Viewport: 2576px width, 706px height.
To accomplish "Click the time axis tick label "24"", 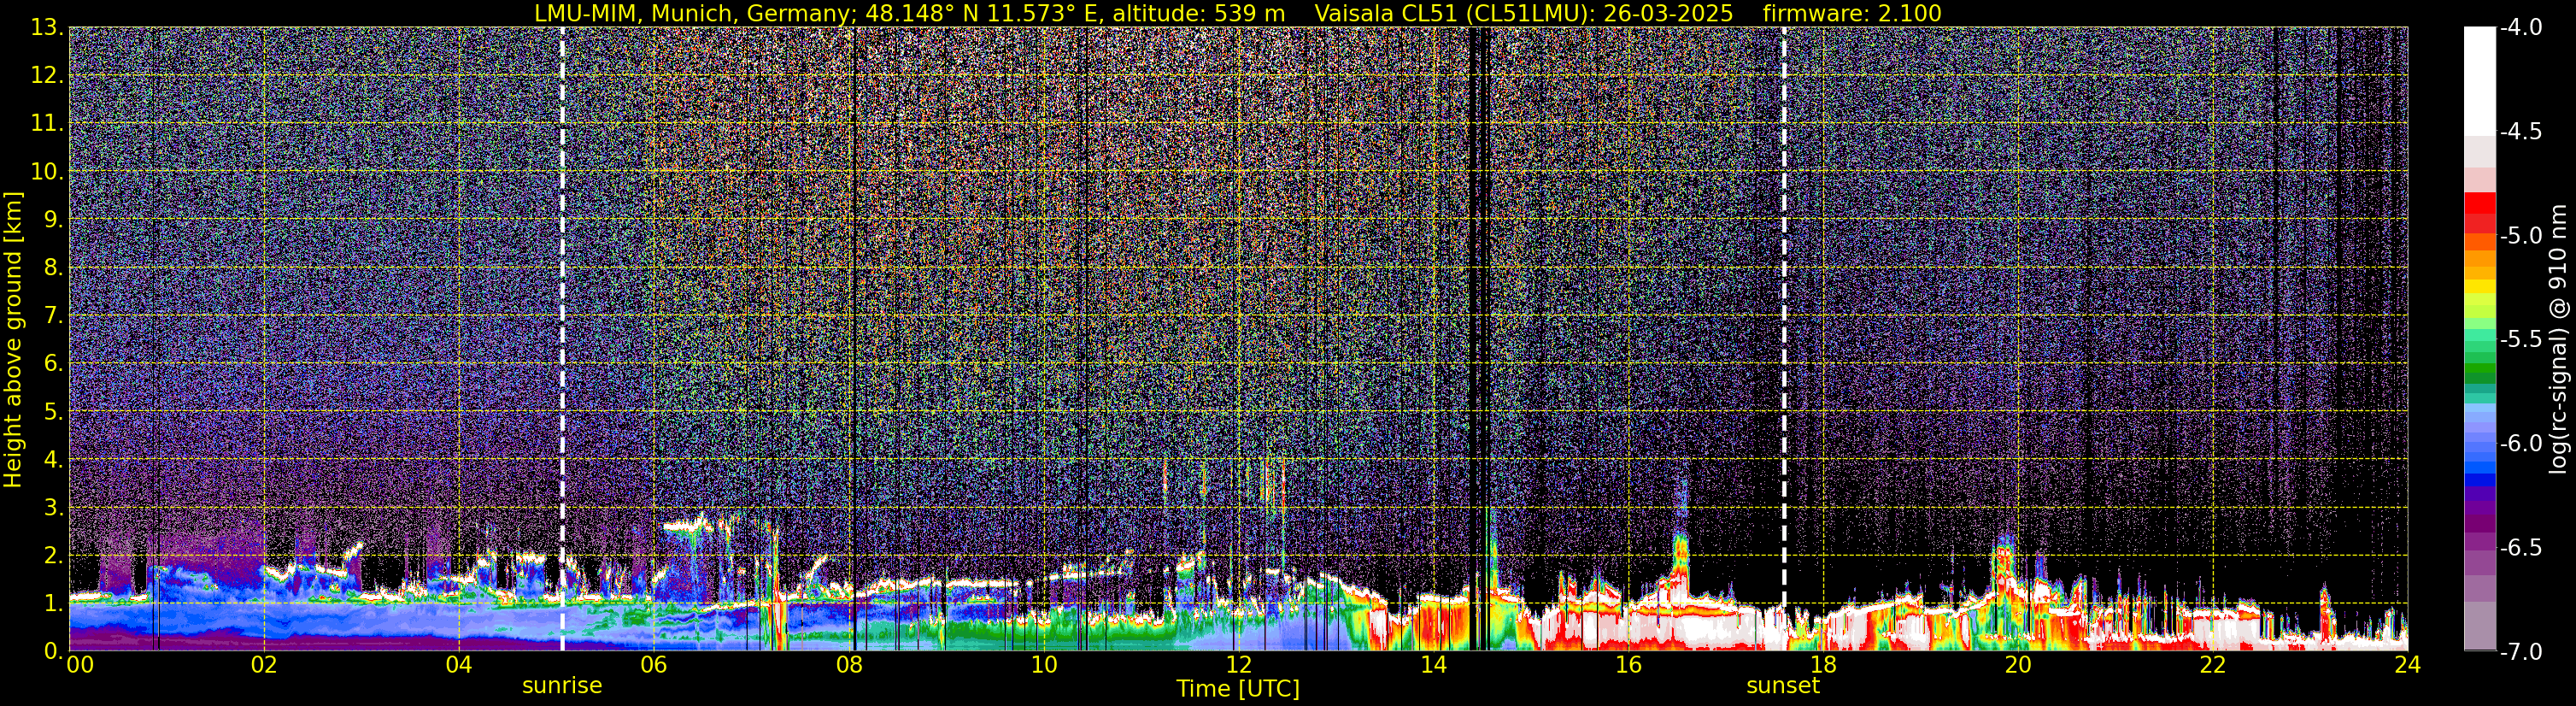I will 2407,666.
